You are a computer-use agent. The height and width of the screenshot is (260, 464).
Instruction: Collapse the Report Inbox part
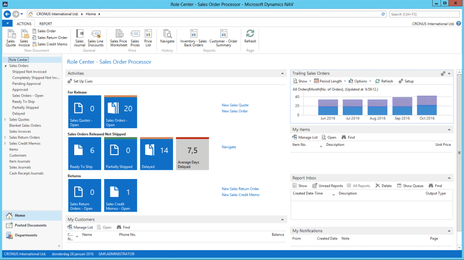tap(449, 178)
